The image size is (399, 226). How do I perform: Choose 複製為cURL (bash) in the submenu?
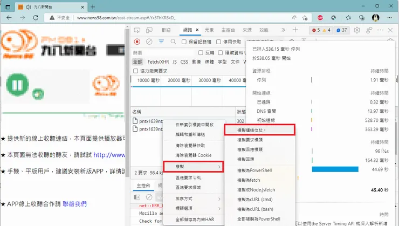point(260,209)
